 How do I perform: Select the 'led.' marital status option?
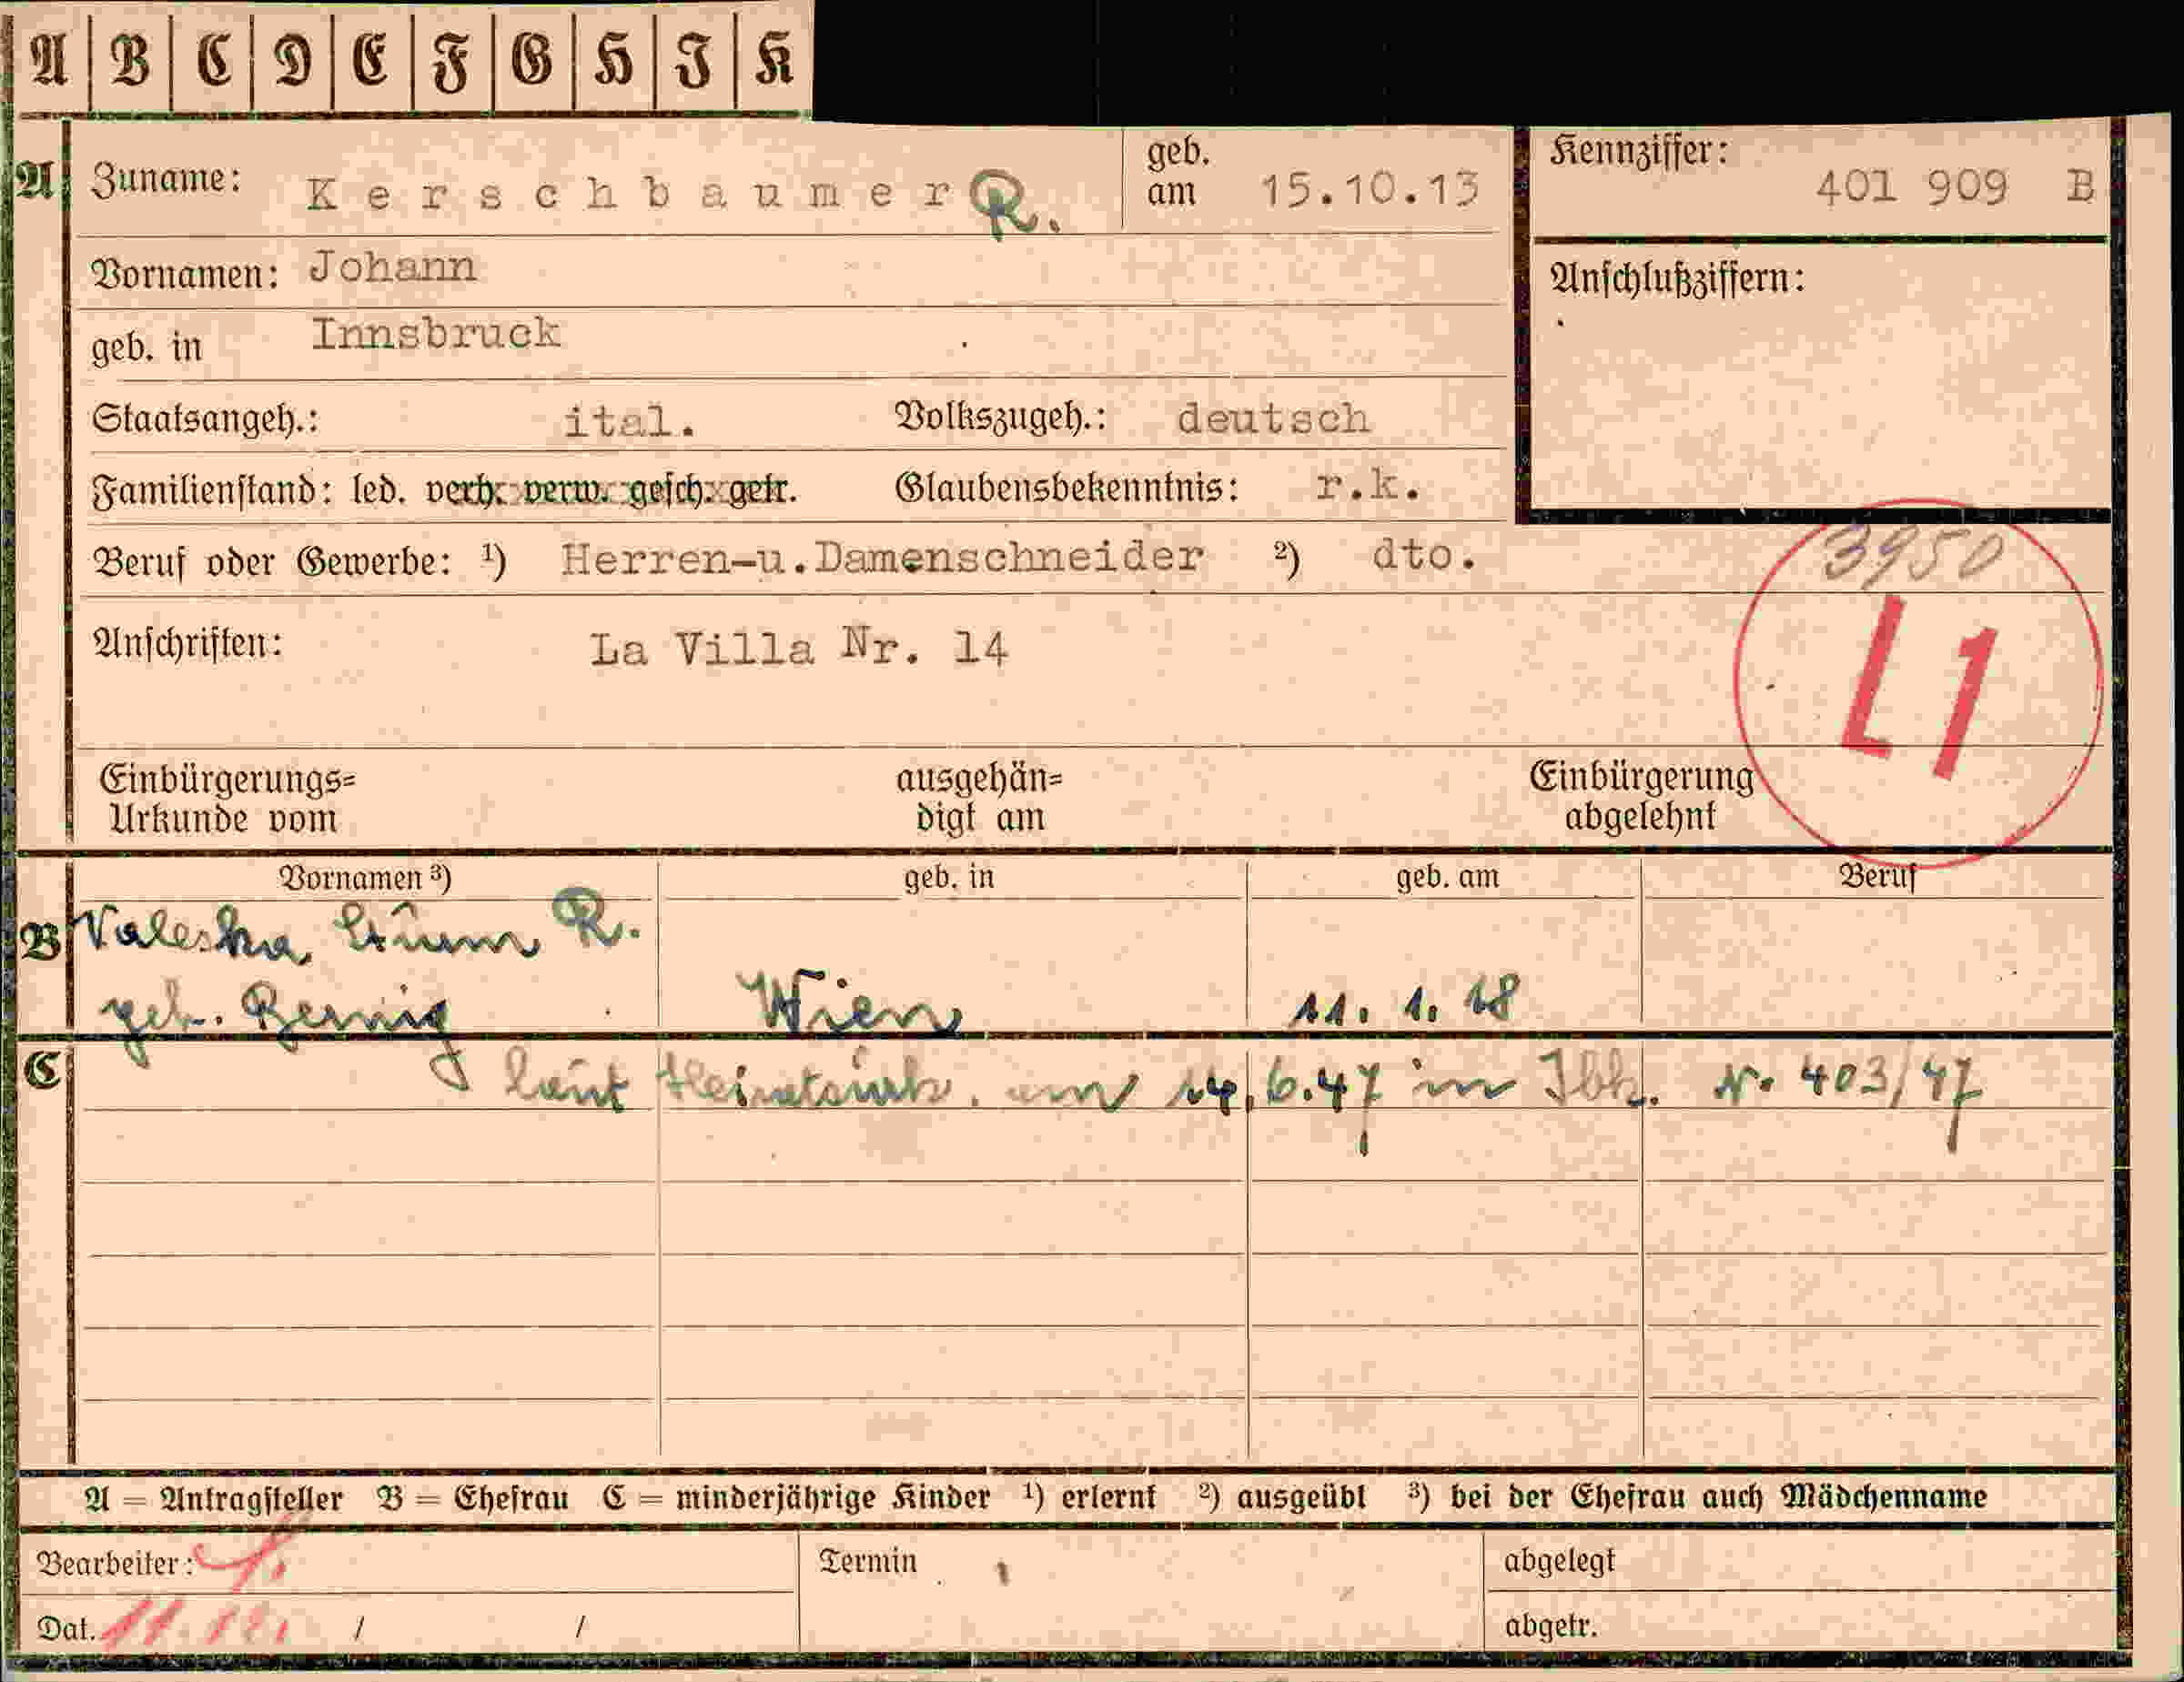coord(378,490)
